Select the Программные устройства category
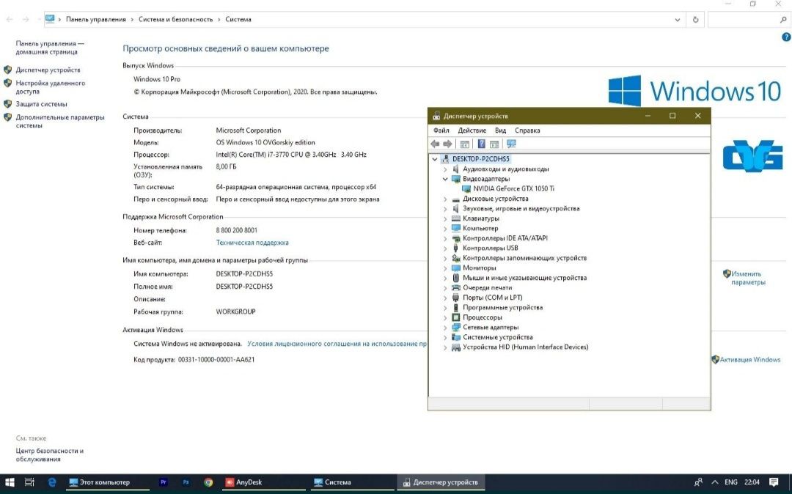 (502, 307)
